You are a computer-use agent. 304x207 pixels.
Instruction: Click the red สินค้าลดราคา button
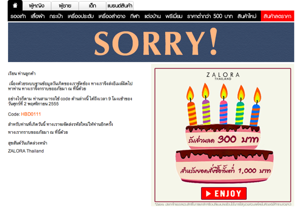(278, 16)
